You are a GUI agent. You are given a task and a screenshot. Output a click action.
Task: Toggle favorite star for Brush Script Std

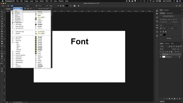coord(13,26)
